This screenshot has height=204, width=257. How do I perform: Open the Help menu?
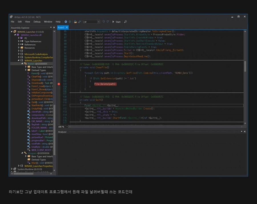(x=58, y=22)
